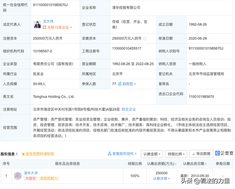The image size is (235, 189).
Task: Sort by 认缴出资额(万元) column header
Action: 162,164
